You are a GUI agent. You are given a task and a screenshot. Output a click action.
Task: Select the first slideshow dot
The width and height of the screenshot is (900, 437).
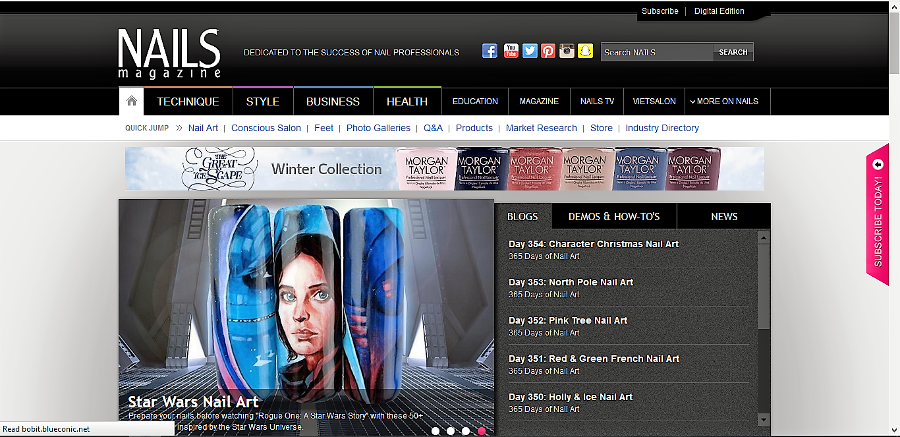click(x=436, y=431)
